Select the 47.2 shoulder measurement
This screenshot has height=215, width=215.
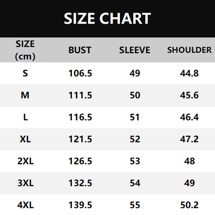tap(189, 139)
